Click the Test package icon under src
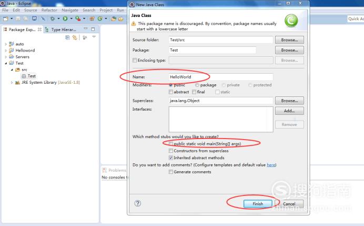This screenshot has width=364, height=226. coord(24,76)
